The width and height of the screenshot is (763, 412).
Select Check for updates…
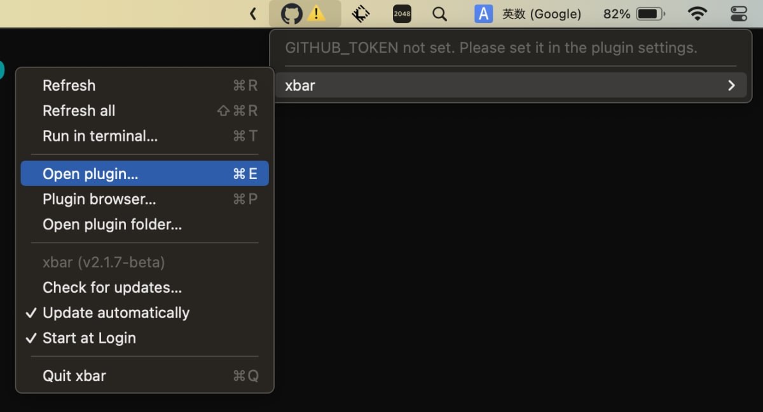[145, 287]
